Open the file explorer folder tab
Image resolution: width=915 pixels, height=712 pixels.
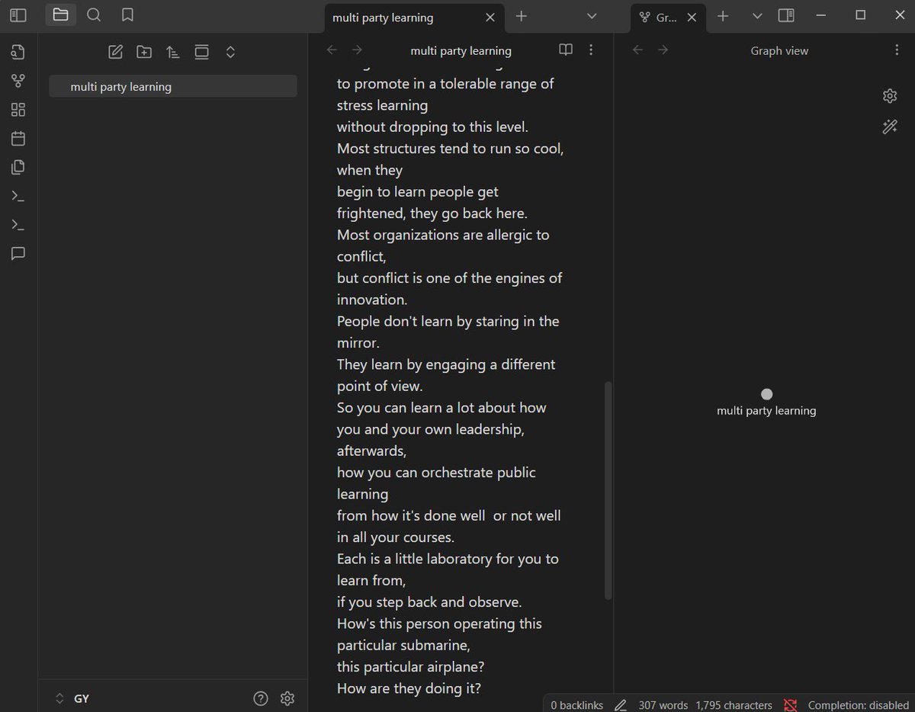pos(61,14)
